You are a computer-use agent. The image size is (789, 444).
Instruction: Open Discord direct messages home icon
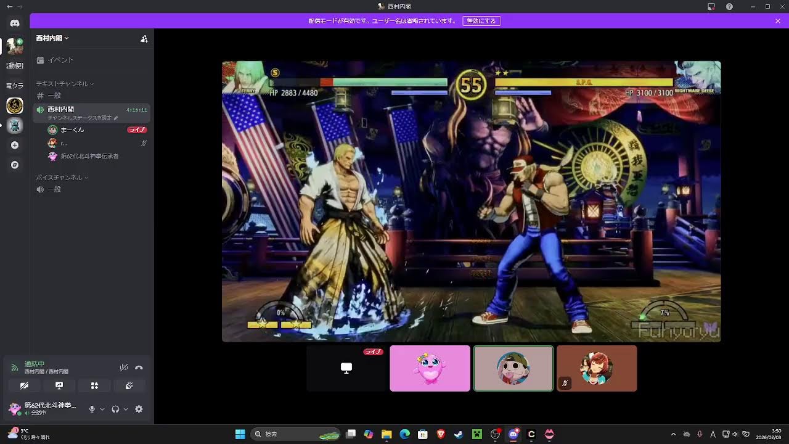click(15, 23)
